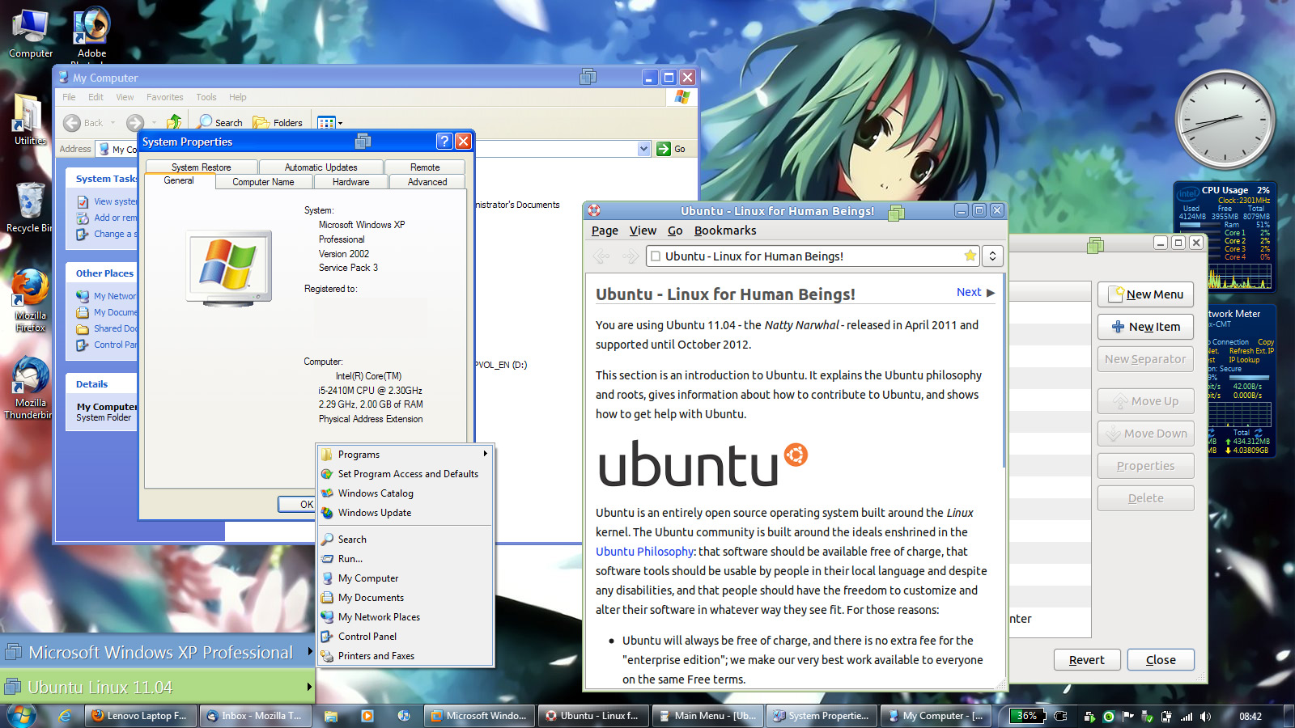Screen dimensions: 1295x728
Task: Switch to the Hardware tab
Action: (350, 182)
